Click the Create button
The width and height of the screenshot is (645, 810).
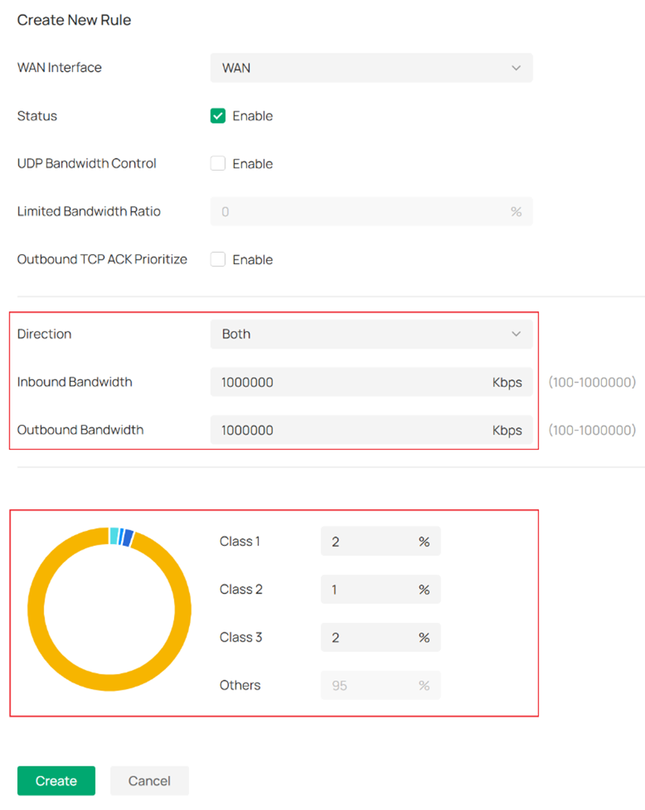point(56,781)
